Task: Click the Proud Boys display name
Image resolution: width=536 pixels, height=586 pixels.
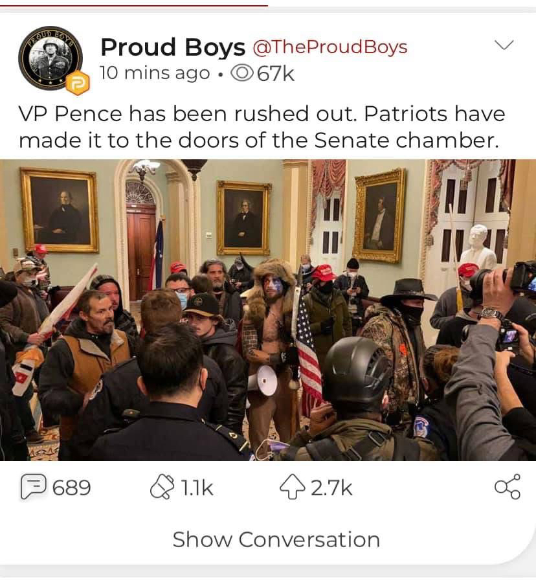Action: [x=173, y=47]
